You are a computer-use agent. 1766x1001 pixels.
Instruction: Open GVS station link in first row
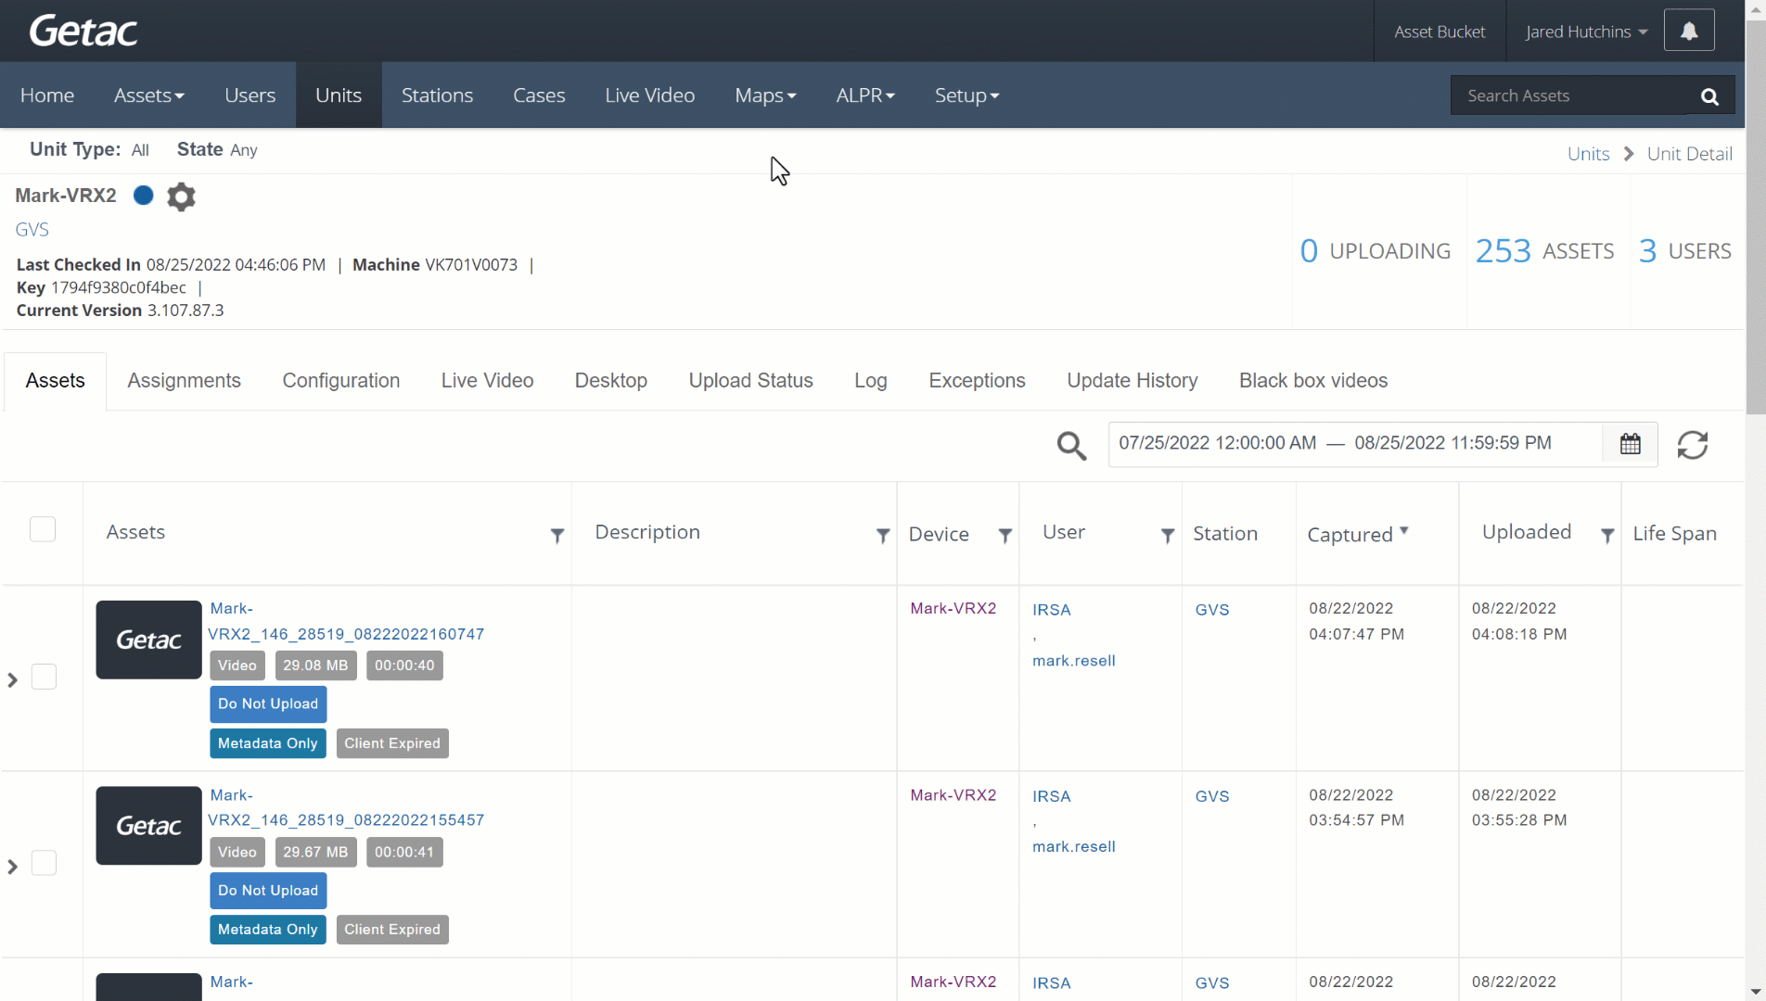coord(1211,610)
